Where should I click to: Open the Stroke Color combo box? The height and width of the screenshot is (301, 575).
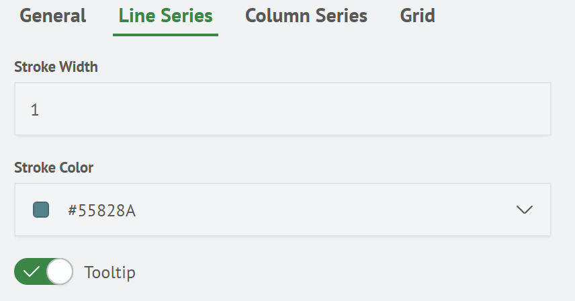tap(282, 210)
